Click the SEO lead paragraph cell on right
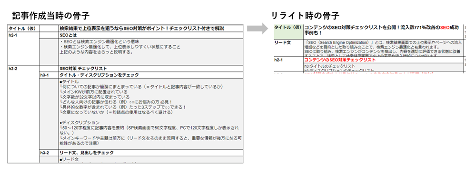The height and width of the screenshot is (173, 476). [x=383, y=48]
